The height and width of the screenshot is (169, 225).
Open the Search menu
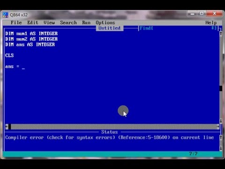pyautogui.click(x=68, y=23)
